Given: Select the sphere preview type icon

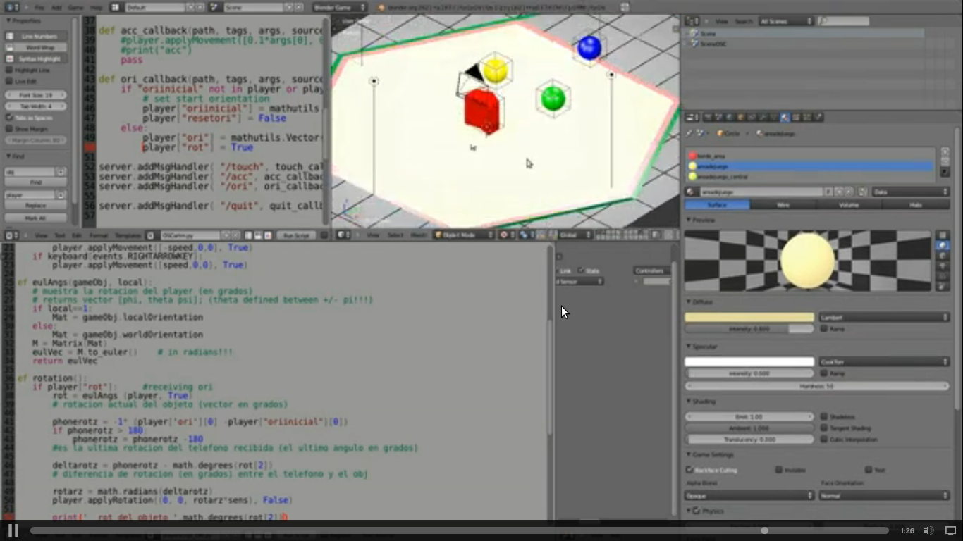Looking at the screenshot, I should pyautogui.click(x=942, y=246).
